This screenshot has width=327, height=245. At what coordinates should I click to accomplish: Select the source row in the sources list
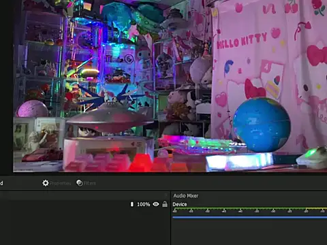[x=84, y=204]
